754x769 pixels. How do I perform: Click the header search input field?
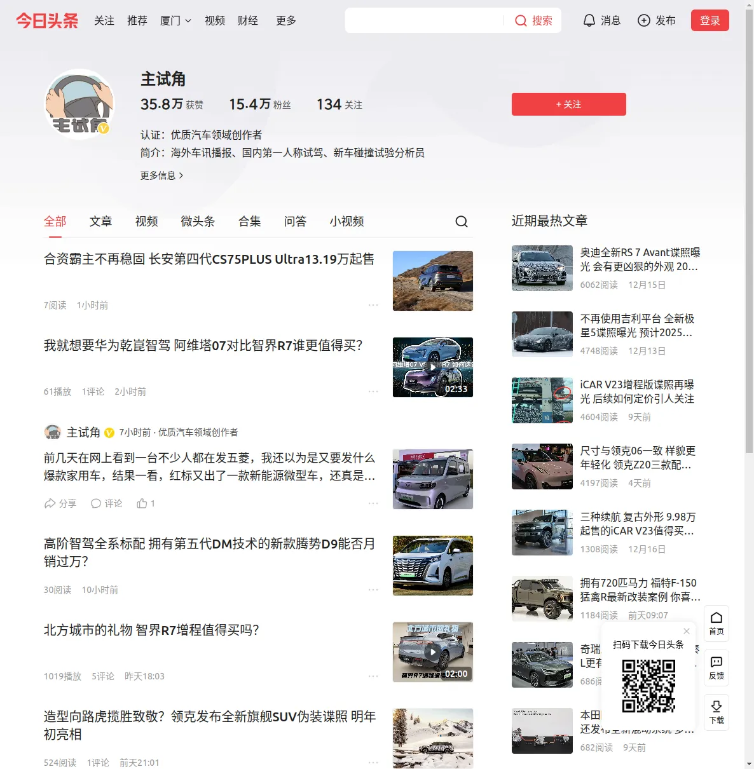425,20
